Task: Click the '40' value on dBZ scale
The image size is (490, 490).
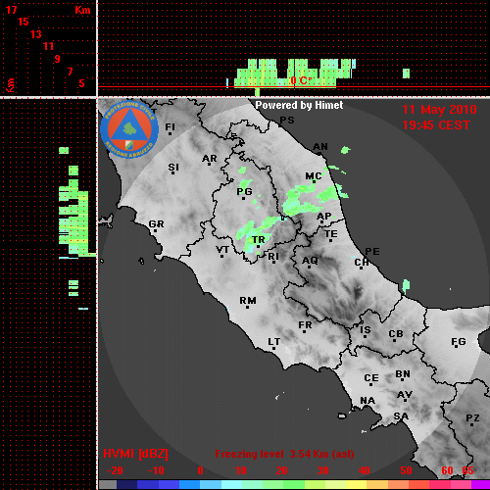Action: (365, 470)
